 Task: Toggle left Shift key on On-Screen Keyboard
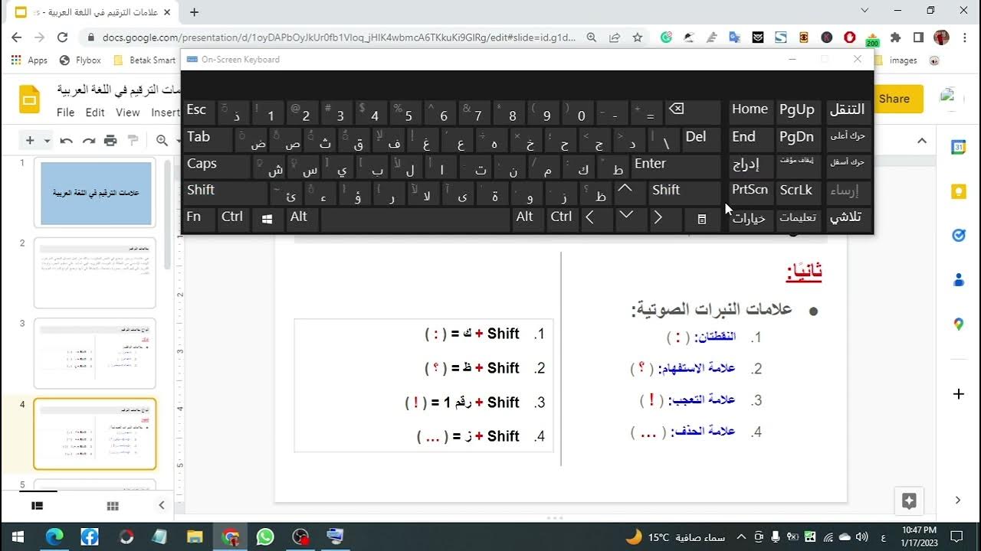[225, 192]
